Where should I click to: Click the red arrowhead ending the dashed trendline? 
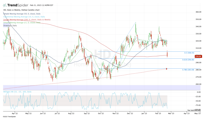coord(167,69)
